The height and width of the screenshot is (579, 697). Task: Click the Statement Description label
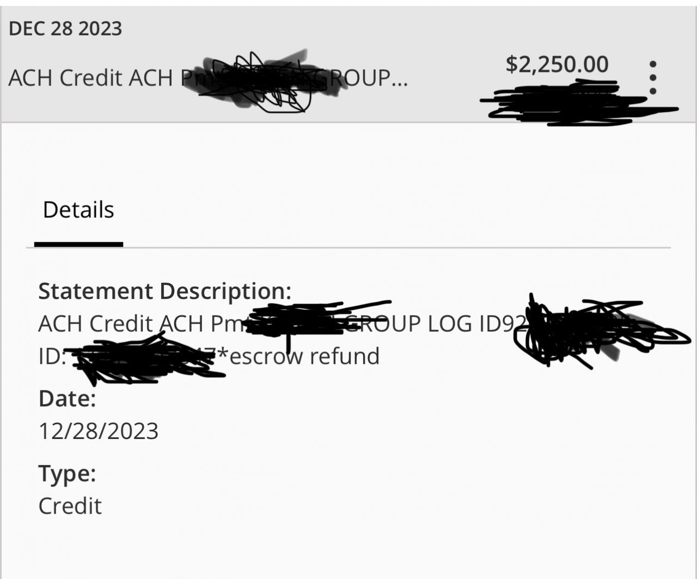(165, 291)
